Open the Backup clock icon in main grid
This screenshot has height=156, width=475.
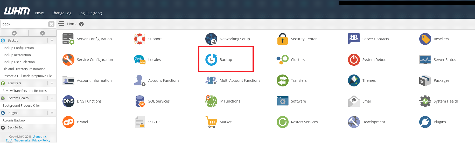click(x=211, y=60)
